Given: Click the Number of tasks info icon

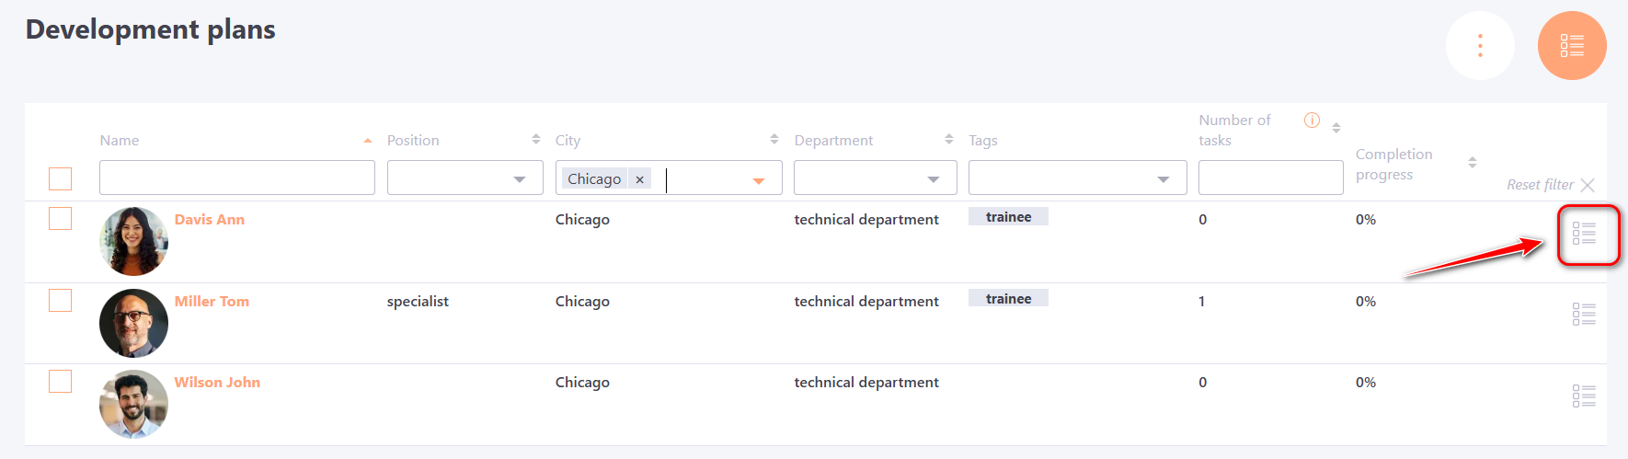Looking at the screenshot, I should tap(1312, 120).
